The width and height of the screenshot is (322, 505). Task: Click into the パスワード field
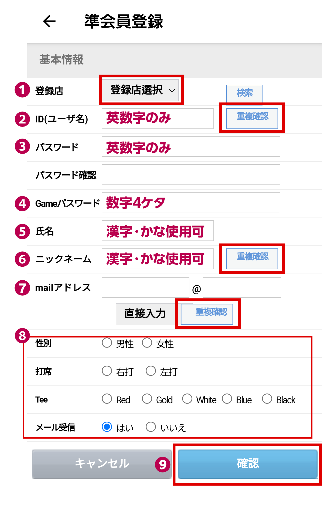[191, 146]
